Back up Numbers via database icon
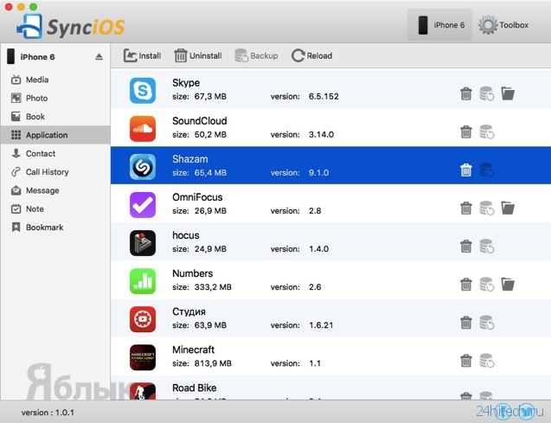The height and width of the screenshot is (423, 551). point(487,285)
